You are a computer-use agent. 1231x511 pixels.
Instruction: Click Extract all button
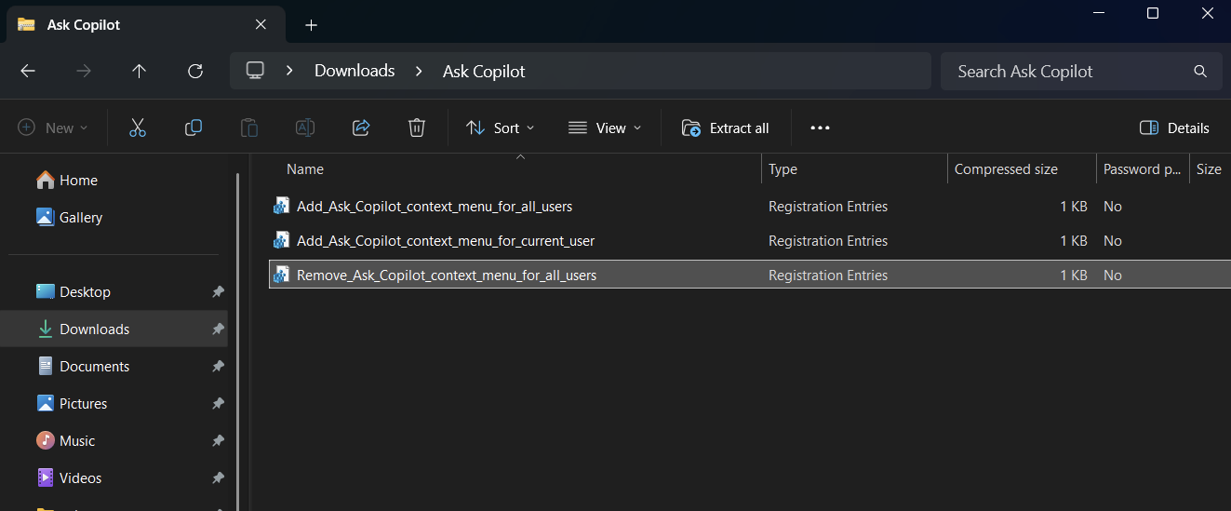[726, 128]
